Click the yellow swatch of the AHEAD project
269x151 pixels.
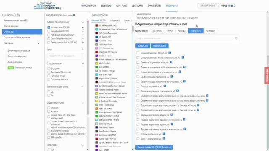97,63
